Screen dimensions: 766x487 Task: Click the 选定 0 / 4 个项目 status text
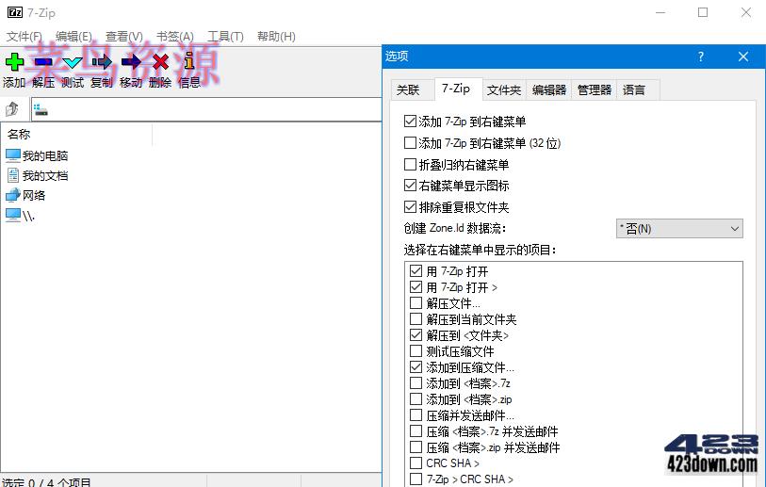pyautogui.click(x=46, y=482)
